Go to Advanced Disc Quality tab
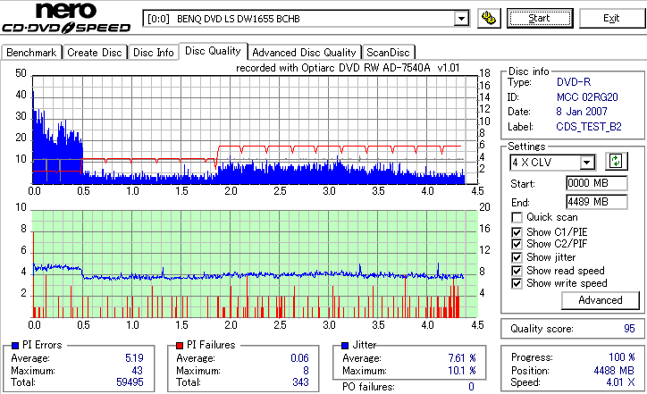Screen dimensions: 647x394 tap(304, 53)
